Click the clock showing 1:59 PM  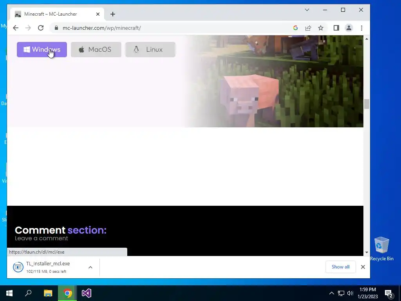pyautogui.click(x=367, y=293)
